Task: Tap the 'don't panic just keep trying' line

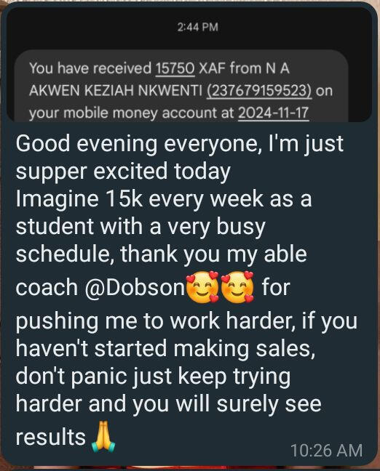Action: click(153, 377)
